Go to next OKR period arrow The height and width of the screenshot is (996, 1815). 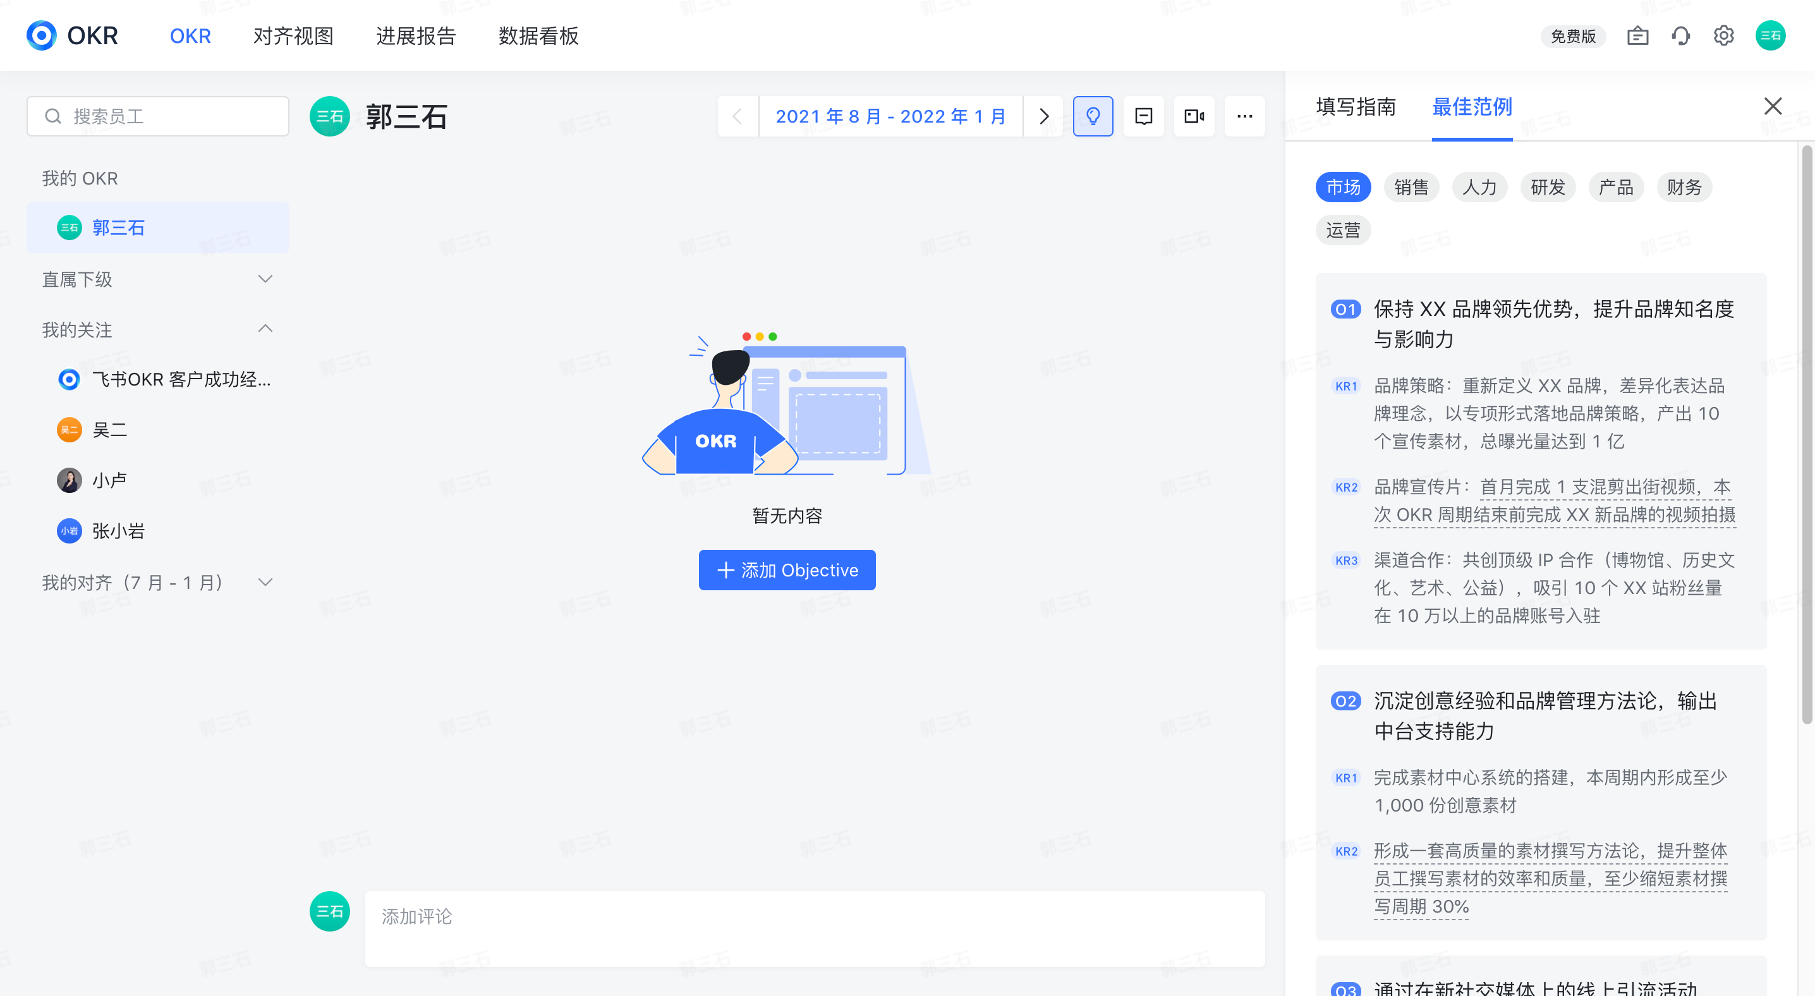coord(1043,116)
